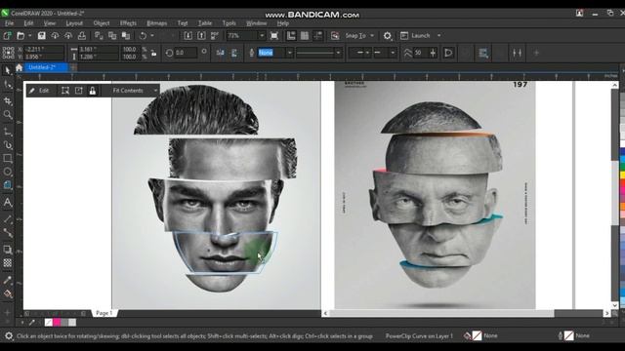625x351 pixels.
Task: Select the Zoom tool
Action: click(x=8, y=115)
